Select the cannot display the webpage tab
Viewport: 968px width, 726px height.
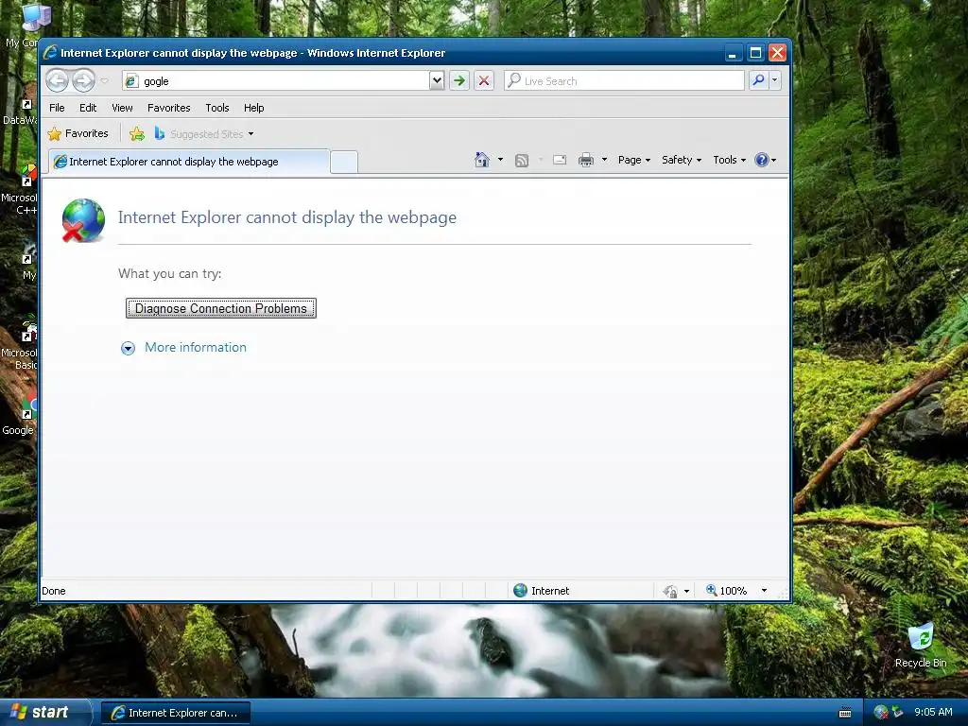(x=188, y=162)
